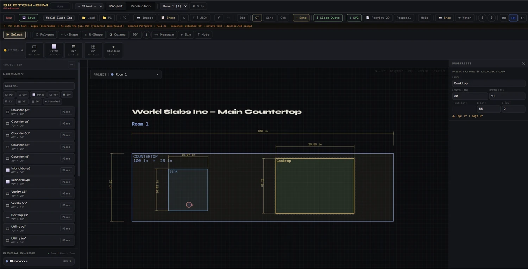The image size is (528, 269).
Task: Select the U-Shape tool
Action: 94,34
